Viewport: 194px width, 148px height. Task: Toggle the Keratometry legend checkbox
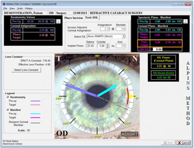[x=8, y=97]
